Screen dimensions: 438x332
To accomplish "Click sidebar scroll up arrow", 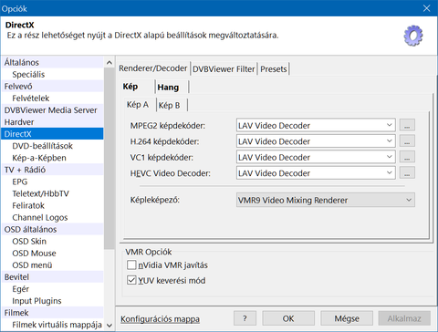I will (109, 63).
